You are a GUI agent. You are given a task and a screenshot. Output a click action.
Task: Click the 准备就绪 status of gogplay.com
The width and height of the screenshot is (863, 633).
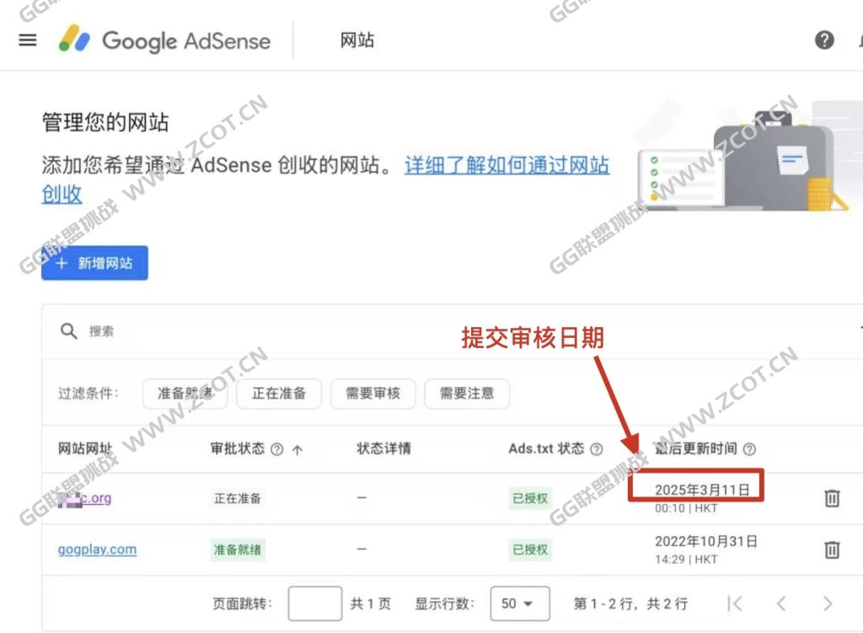(x=238, y=550)
